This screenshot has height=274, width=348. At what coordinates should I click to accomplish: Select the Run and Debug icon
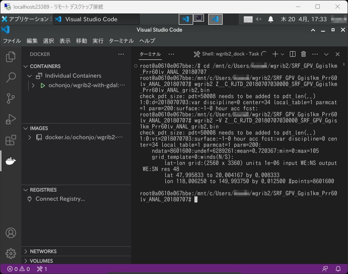[11, 119]
